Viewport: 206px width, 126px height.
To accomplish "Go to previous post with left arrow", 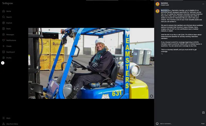I will 3,63.
